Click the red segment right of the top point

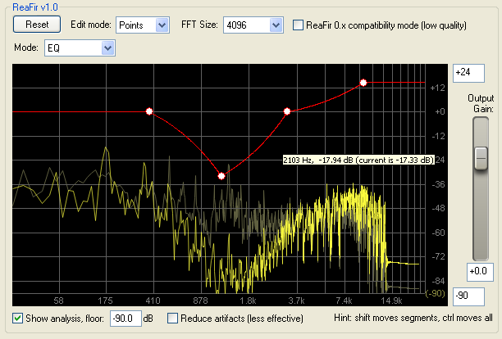398,83
